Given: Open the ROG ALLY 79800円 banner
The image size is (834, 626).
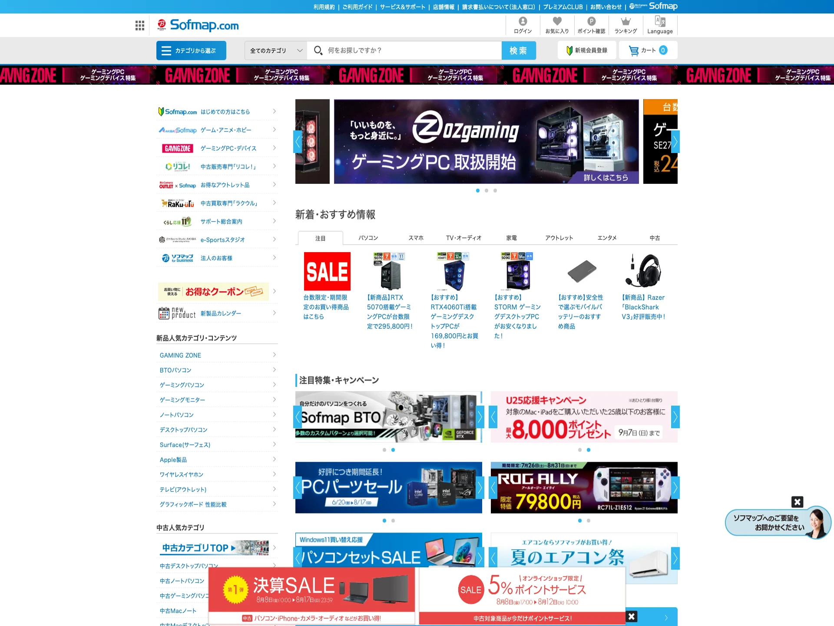Looking at the screenshot, I should click(x=584, y=488).
